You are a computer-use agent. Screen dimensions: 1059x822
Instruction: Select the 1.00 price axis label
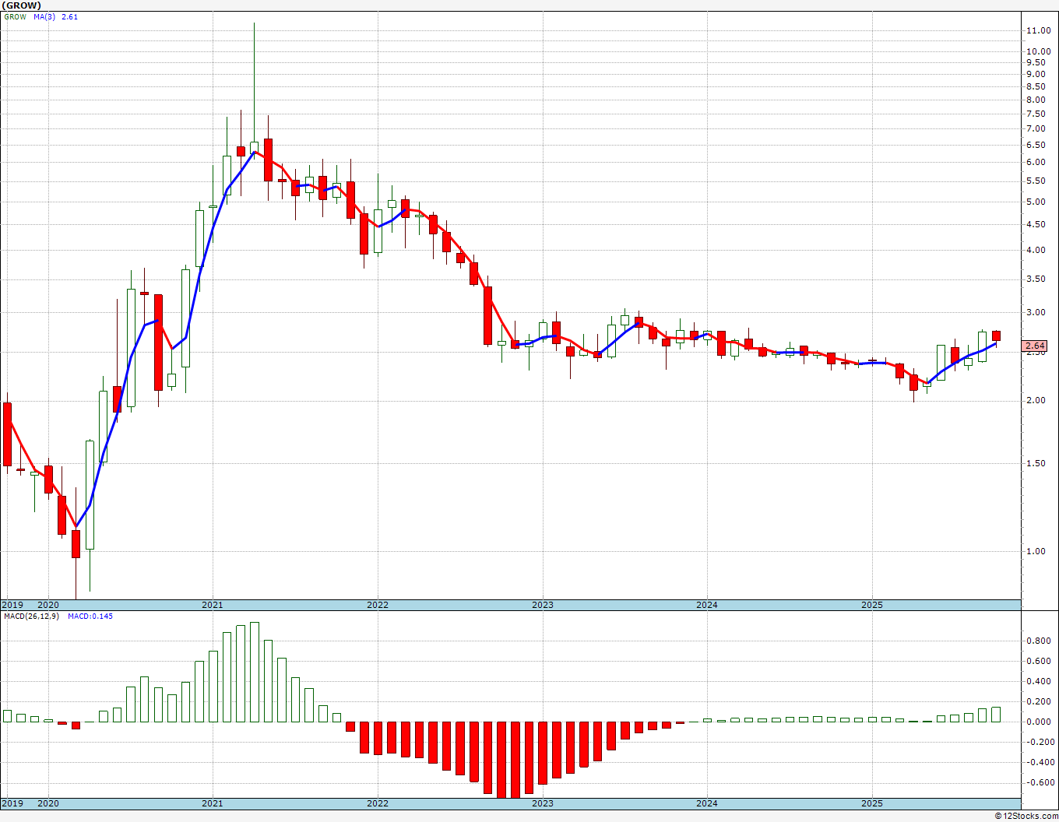pos(1035,552)
